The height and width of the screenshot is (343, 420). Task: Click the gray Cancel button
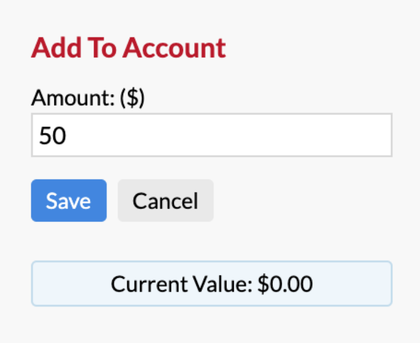click(165, 200)
